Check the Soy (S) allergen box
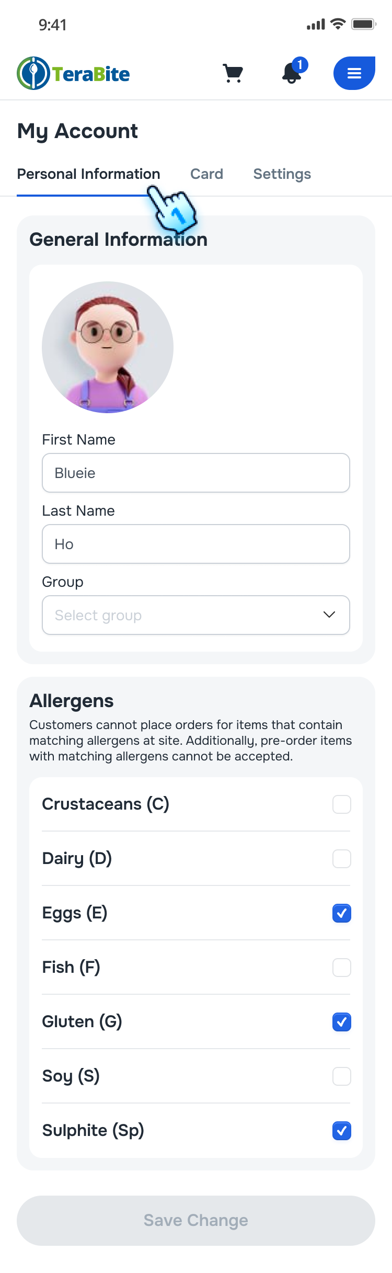392x1273 pixels. pyautogui.click(x=342, y=1076)
